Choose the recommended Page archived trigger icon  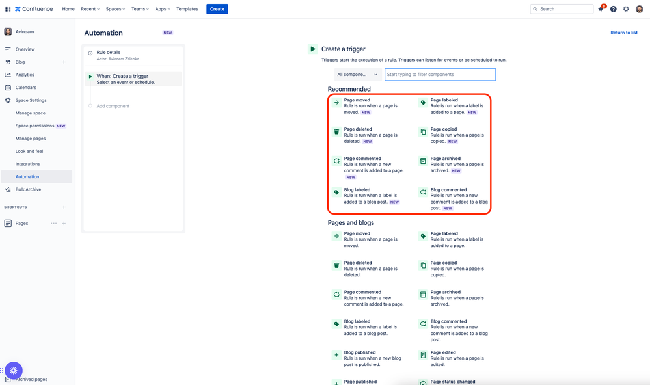click(x=423, y=161)
